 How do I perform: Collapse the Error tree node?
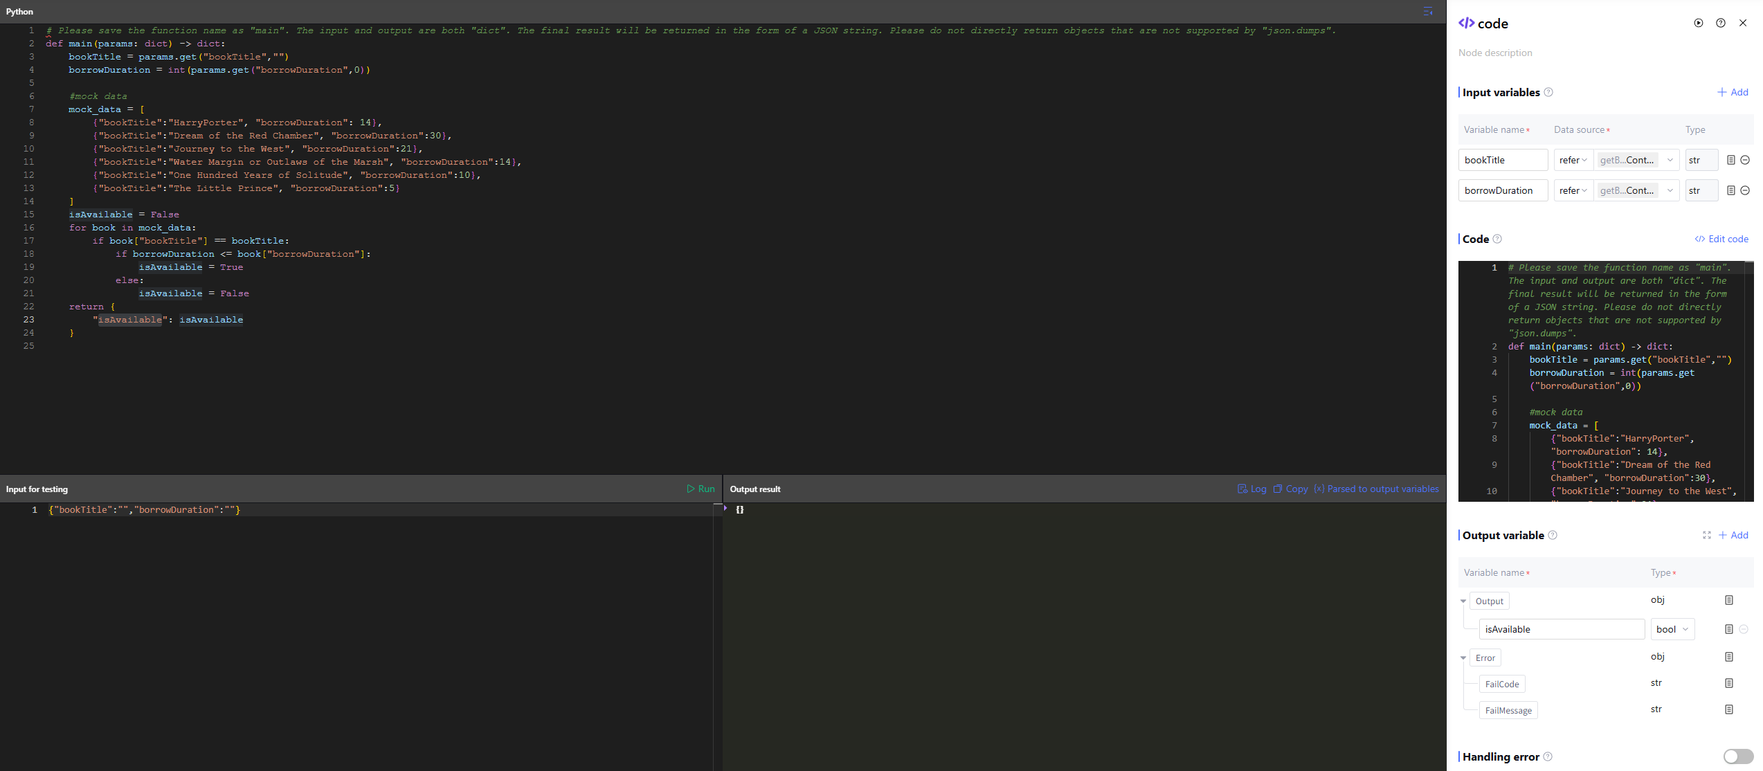(1463, 657)
